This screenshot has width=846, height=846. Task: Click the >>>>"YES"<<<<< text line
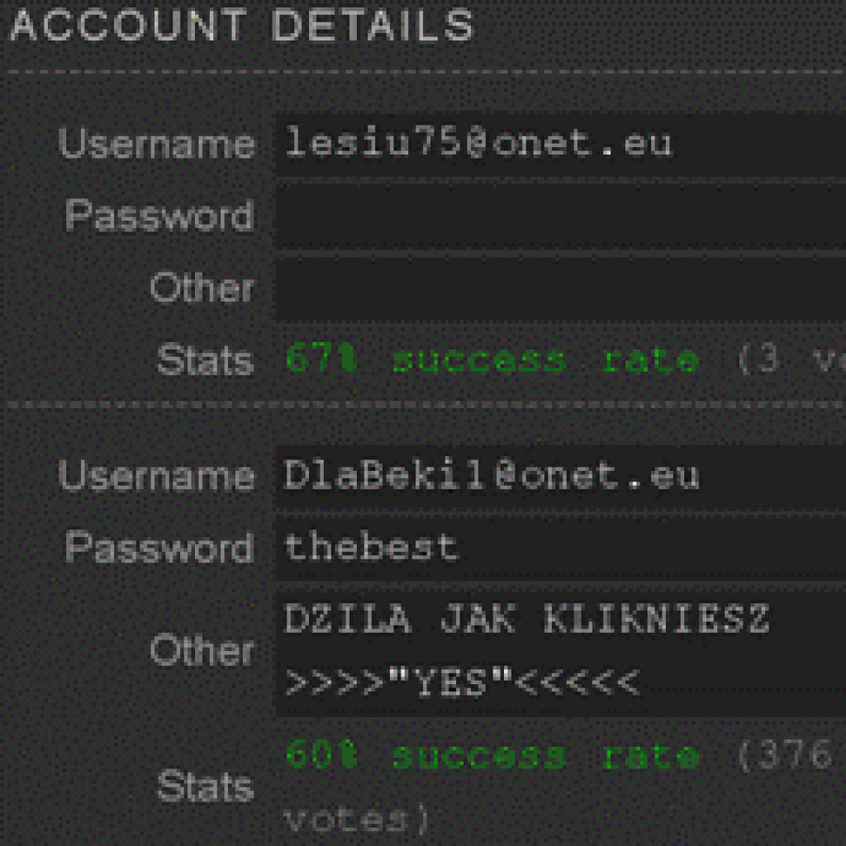click(462, 683)
